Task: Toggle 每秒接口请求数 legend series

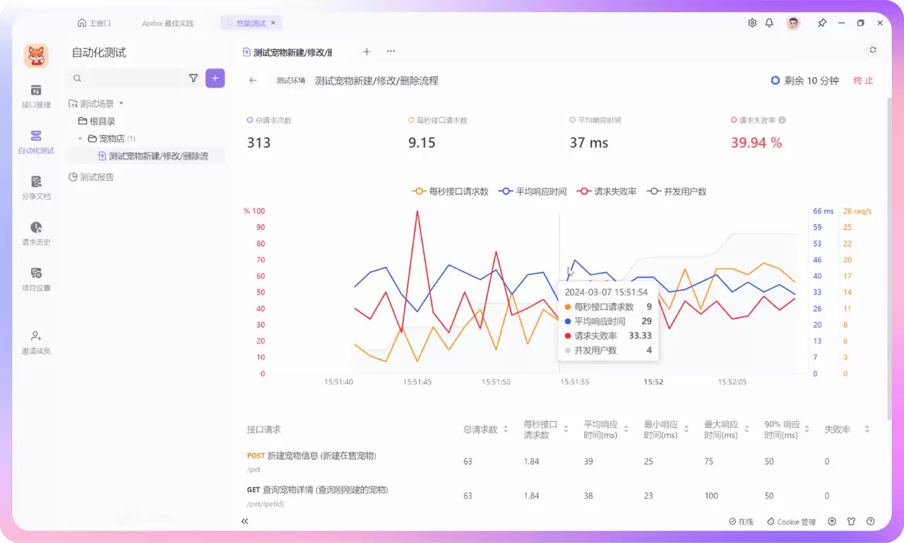Action: click(451, 191)
